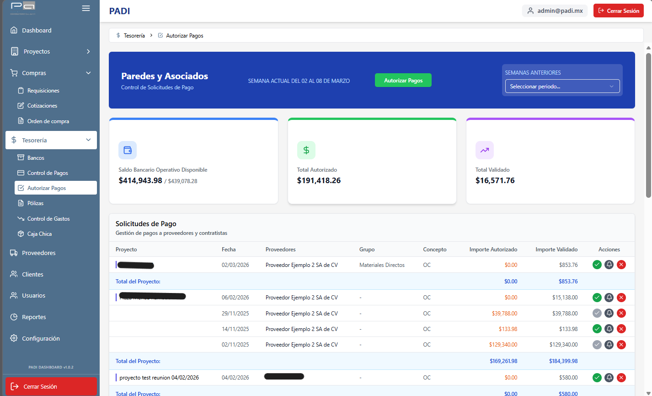Go to Dashboard from sidebar
652x396 pixels.
(x=37, y=30)
